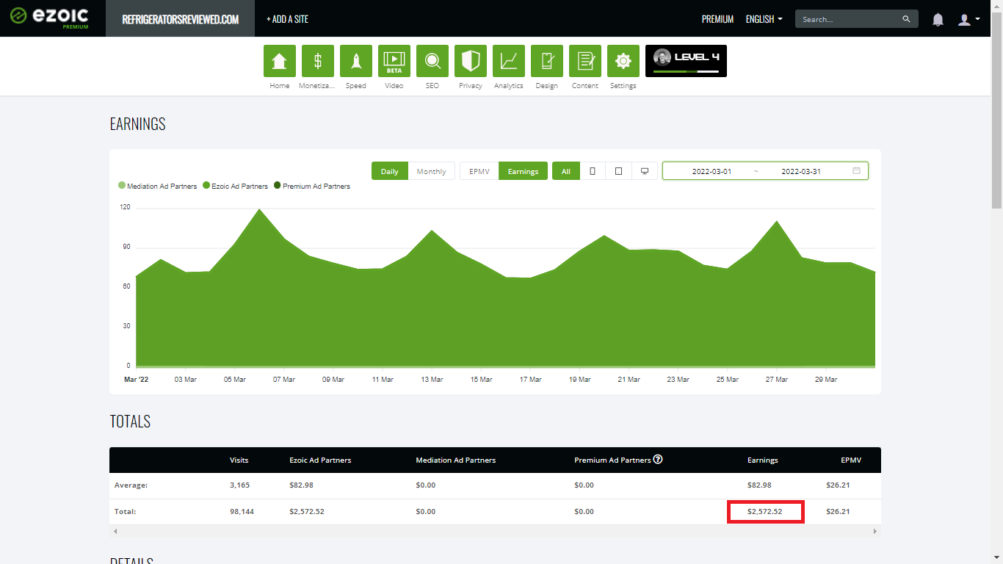Show EPMV in the chart
This screenshot has height=564, width=1003.
click(x=479, y=171)
